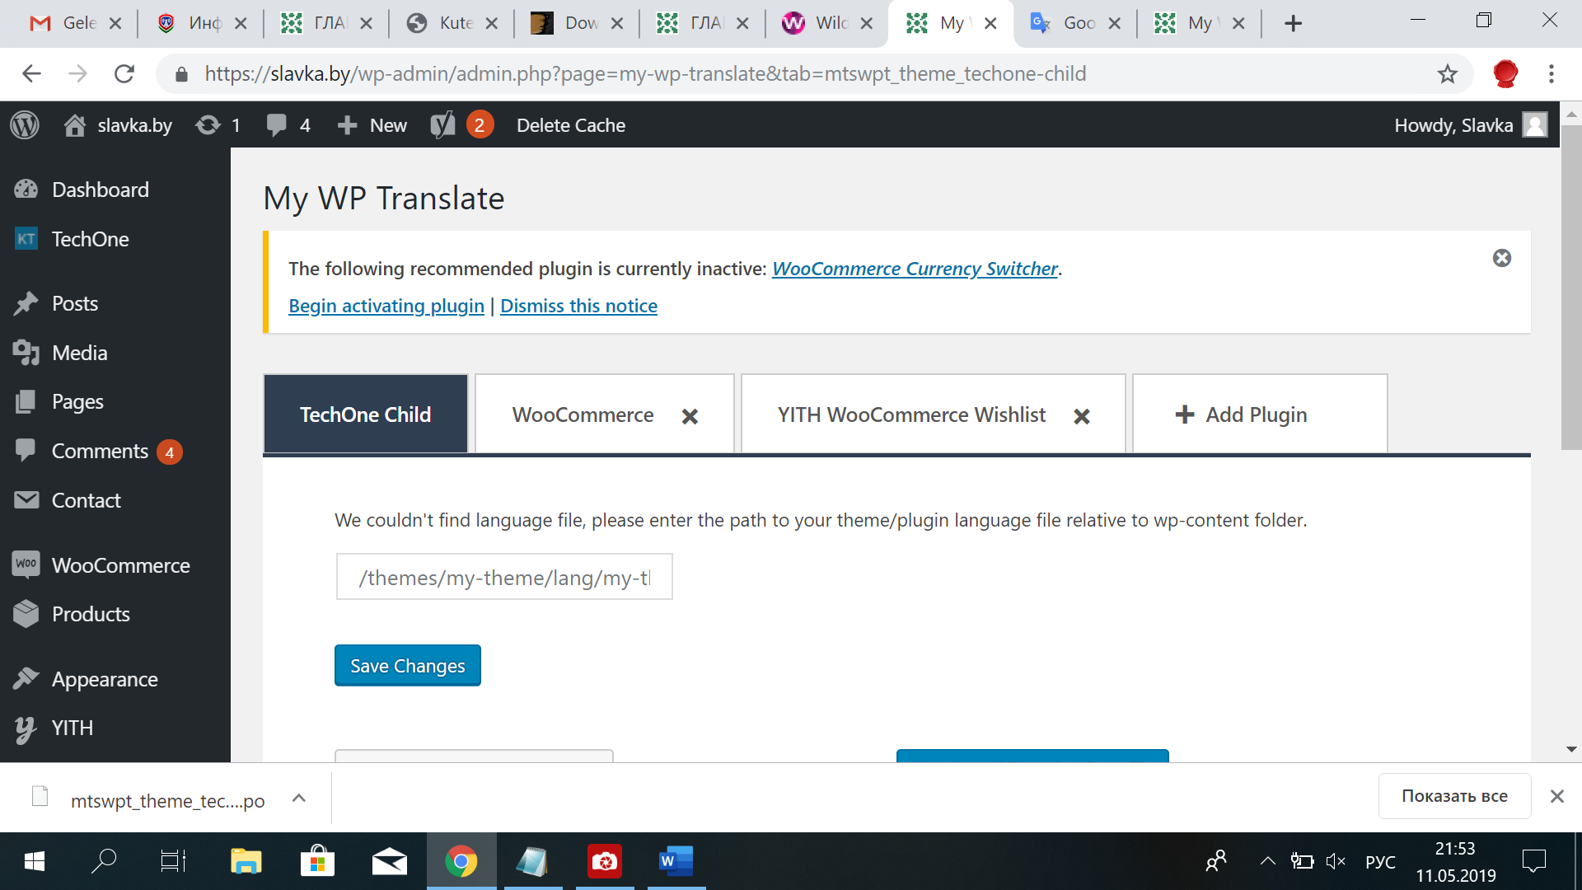Open Windows taskbar search
Screen dimensions: 1582x890
104,862
